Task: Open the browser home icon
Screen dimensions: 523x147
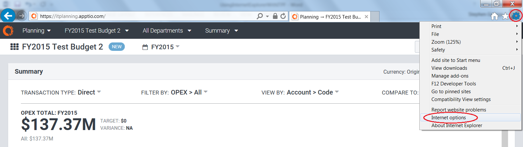Action: pos(495,16)
